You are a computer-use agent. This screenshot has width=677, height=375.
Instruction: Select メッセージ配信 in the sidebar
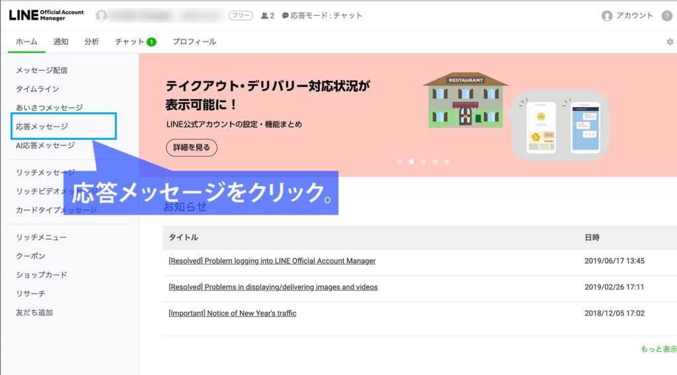(42, 70)
